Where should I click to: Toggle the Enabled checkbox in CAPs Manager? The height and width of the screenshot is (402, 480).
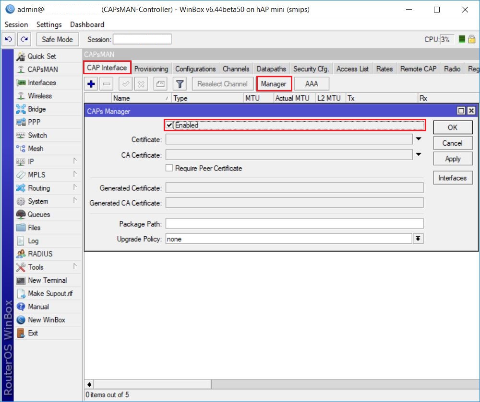(x=169, y=125)
